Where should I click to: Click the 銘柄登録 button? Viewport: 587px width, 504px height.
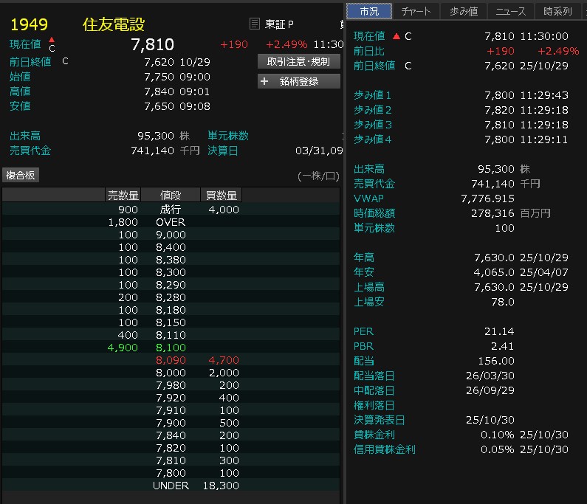pos(299,81)
